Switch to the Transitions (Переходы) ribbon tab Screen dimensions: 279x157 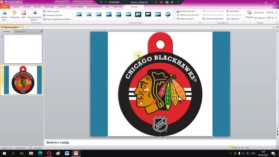(x=49, y=7)
